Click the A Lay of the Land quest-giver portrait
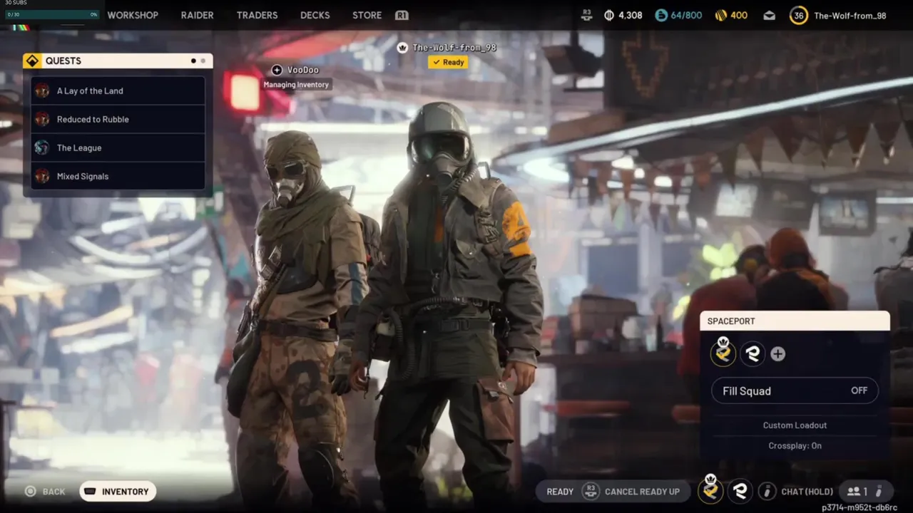This screenshot has height=513, width=913. pos(43,90)
